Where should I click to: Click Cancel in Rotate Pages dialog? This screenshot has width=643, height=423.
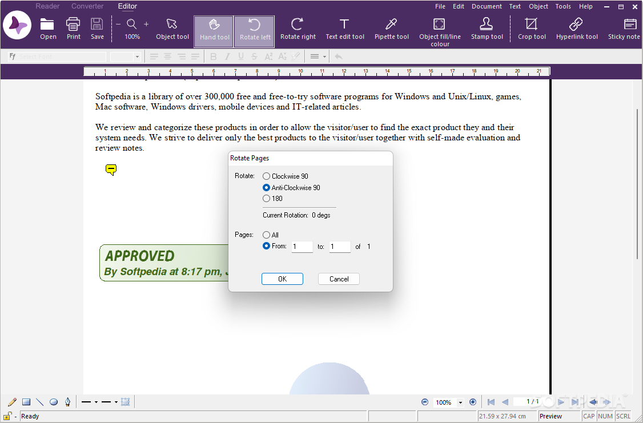339,279
